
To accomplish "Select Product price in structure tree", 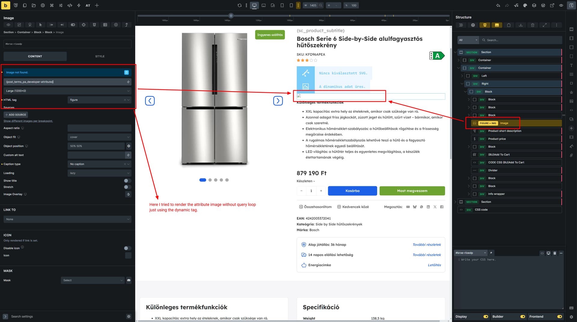I will [x=516, y=139].
